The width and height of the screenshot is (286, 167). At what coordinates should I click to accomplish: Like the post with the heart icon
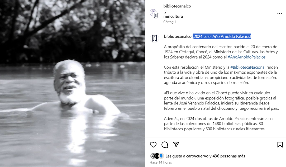coord(153,145)
